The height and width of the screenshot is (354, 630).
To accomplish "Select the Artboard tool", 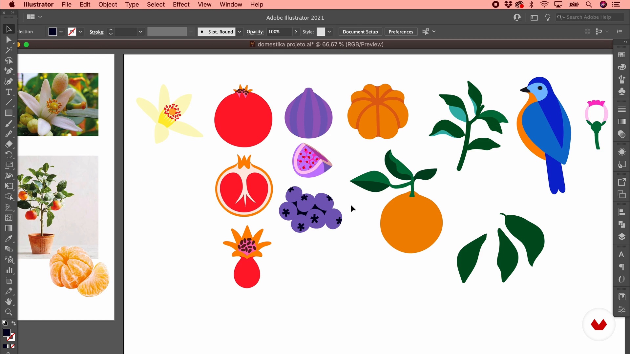I will (9, 281).
